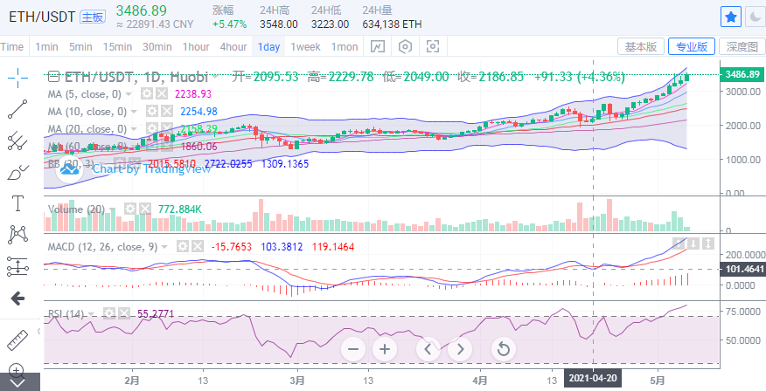The image size is (766, 391).
Task: Switch to the 4hour timeframe tab
Action: (233, 46)
